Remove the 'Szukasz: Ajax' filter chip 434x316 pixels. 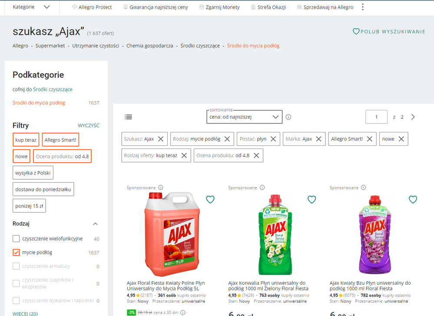point(161,139)
